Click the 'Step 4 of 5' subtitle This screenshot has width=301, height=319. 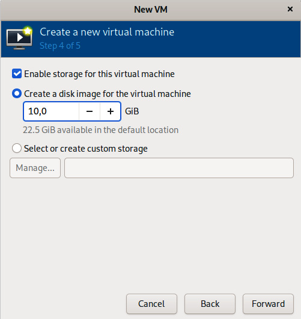click(60, 46)
